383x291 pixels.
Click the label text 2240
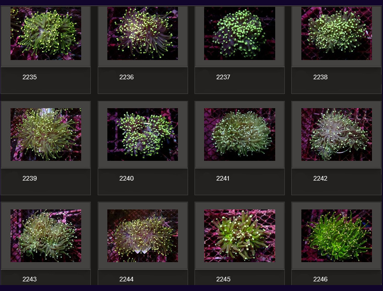[x=127, y=178]
